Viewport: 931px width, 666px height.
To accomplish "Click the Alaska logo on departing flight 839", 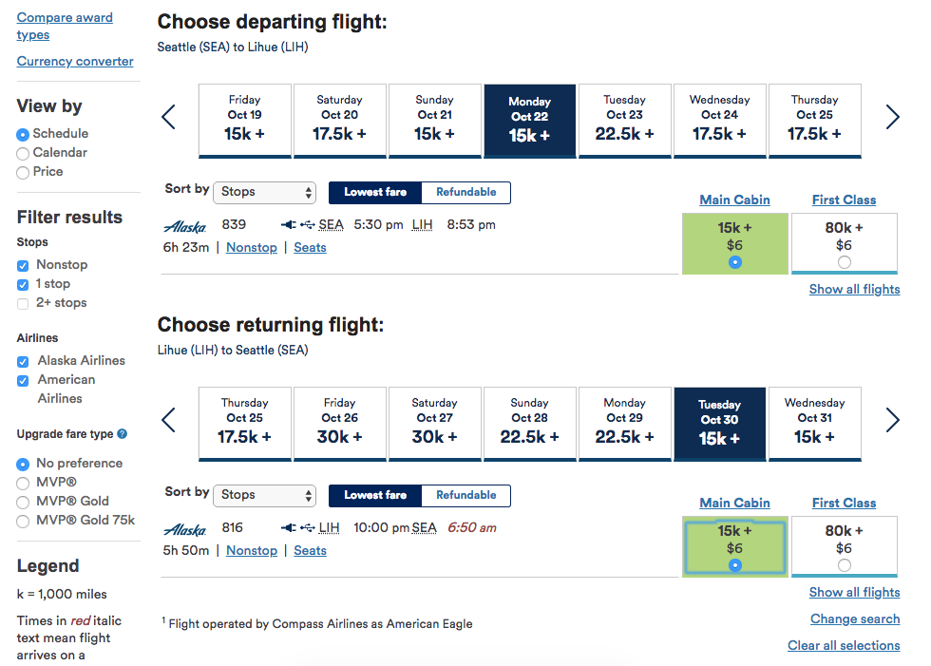I will (184, 226).
